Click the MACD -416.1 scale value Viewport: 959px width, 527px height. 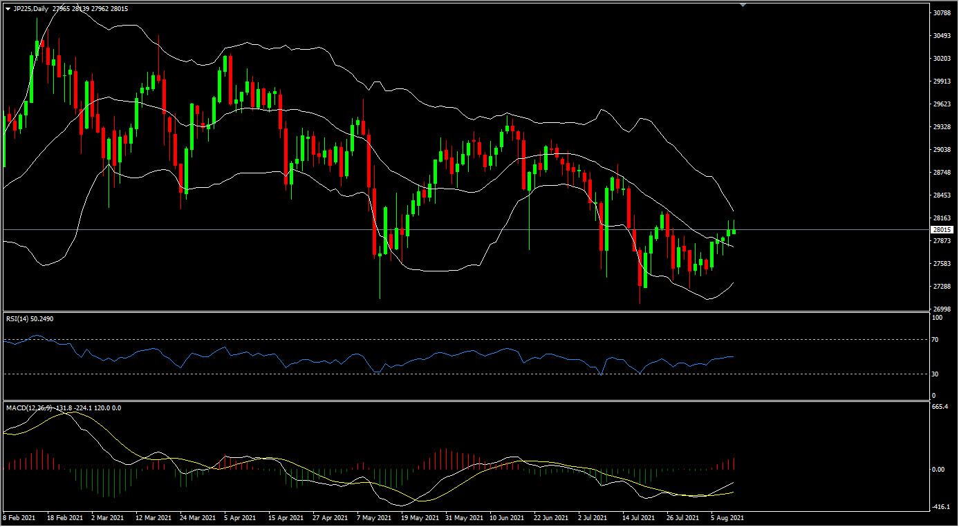[942, 507]
